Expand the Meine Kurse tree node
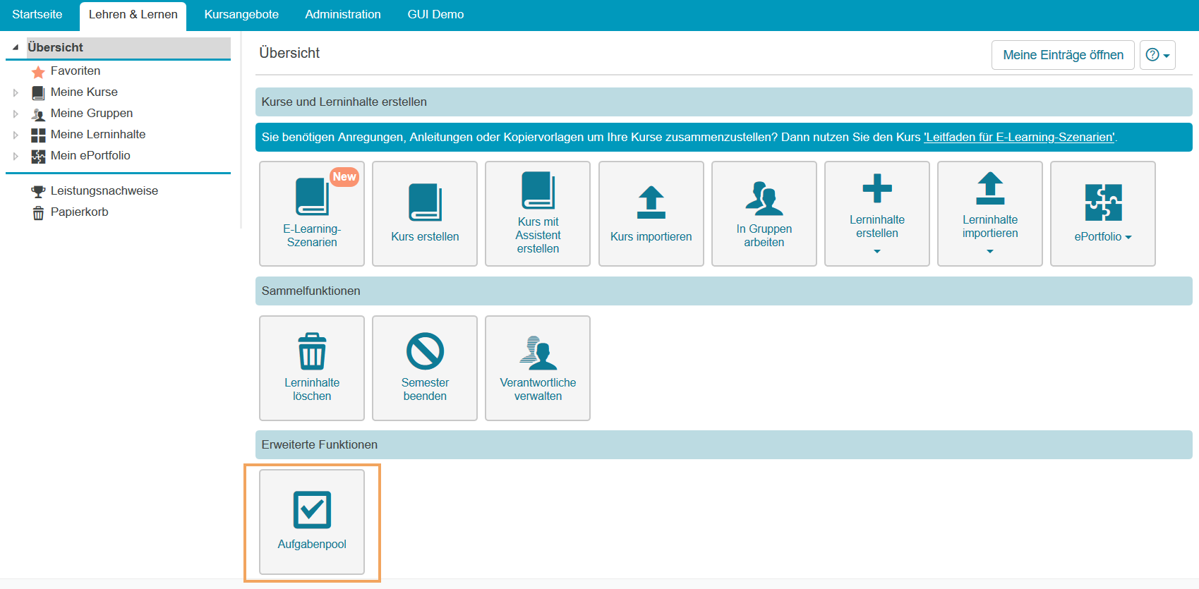Screen dimensions: 1199x589 (16, 92)
